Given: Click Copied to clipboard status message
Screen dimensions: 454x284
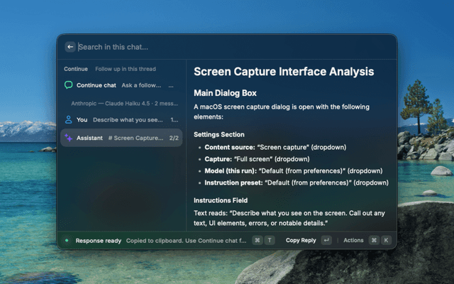Looking at the screenshot, I should pos(186,241).
